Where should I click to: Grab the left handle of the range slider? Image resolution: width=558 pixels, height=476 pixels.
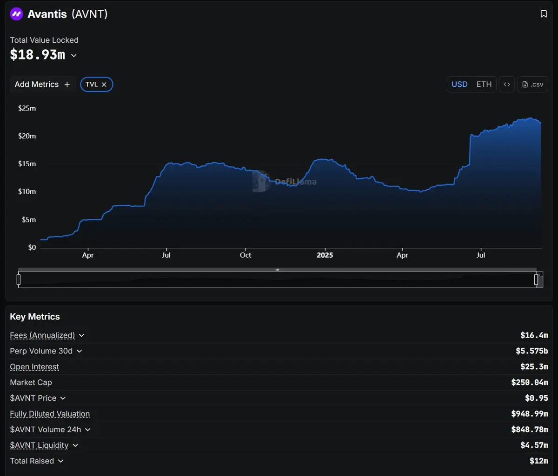point(19,280)
